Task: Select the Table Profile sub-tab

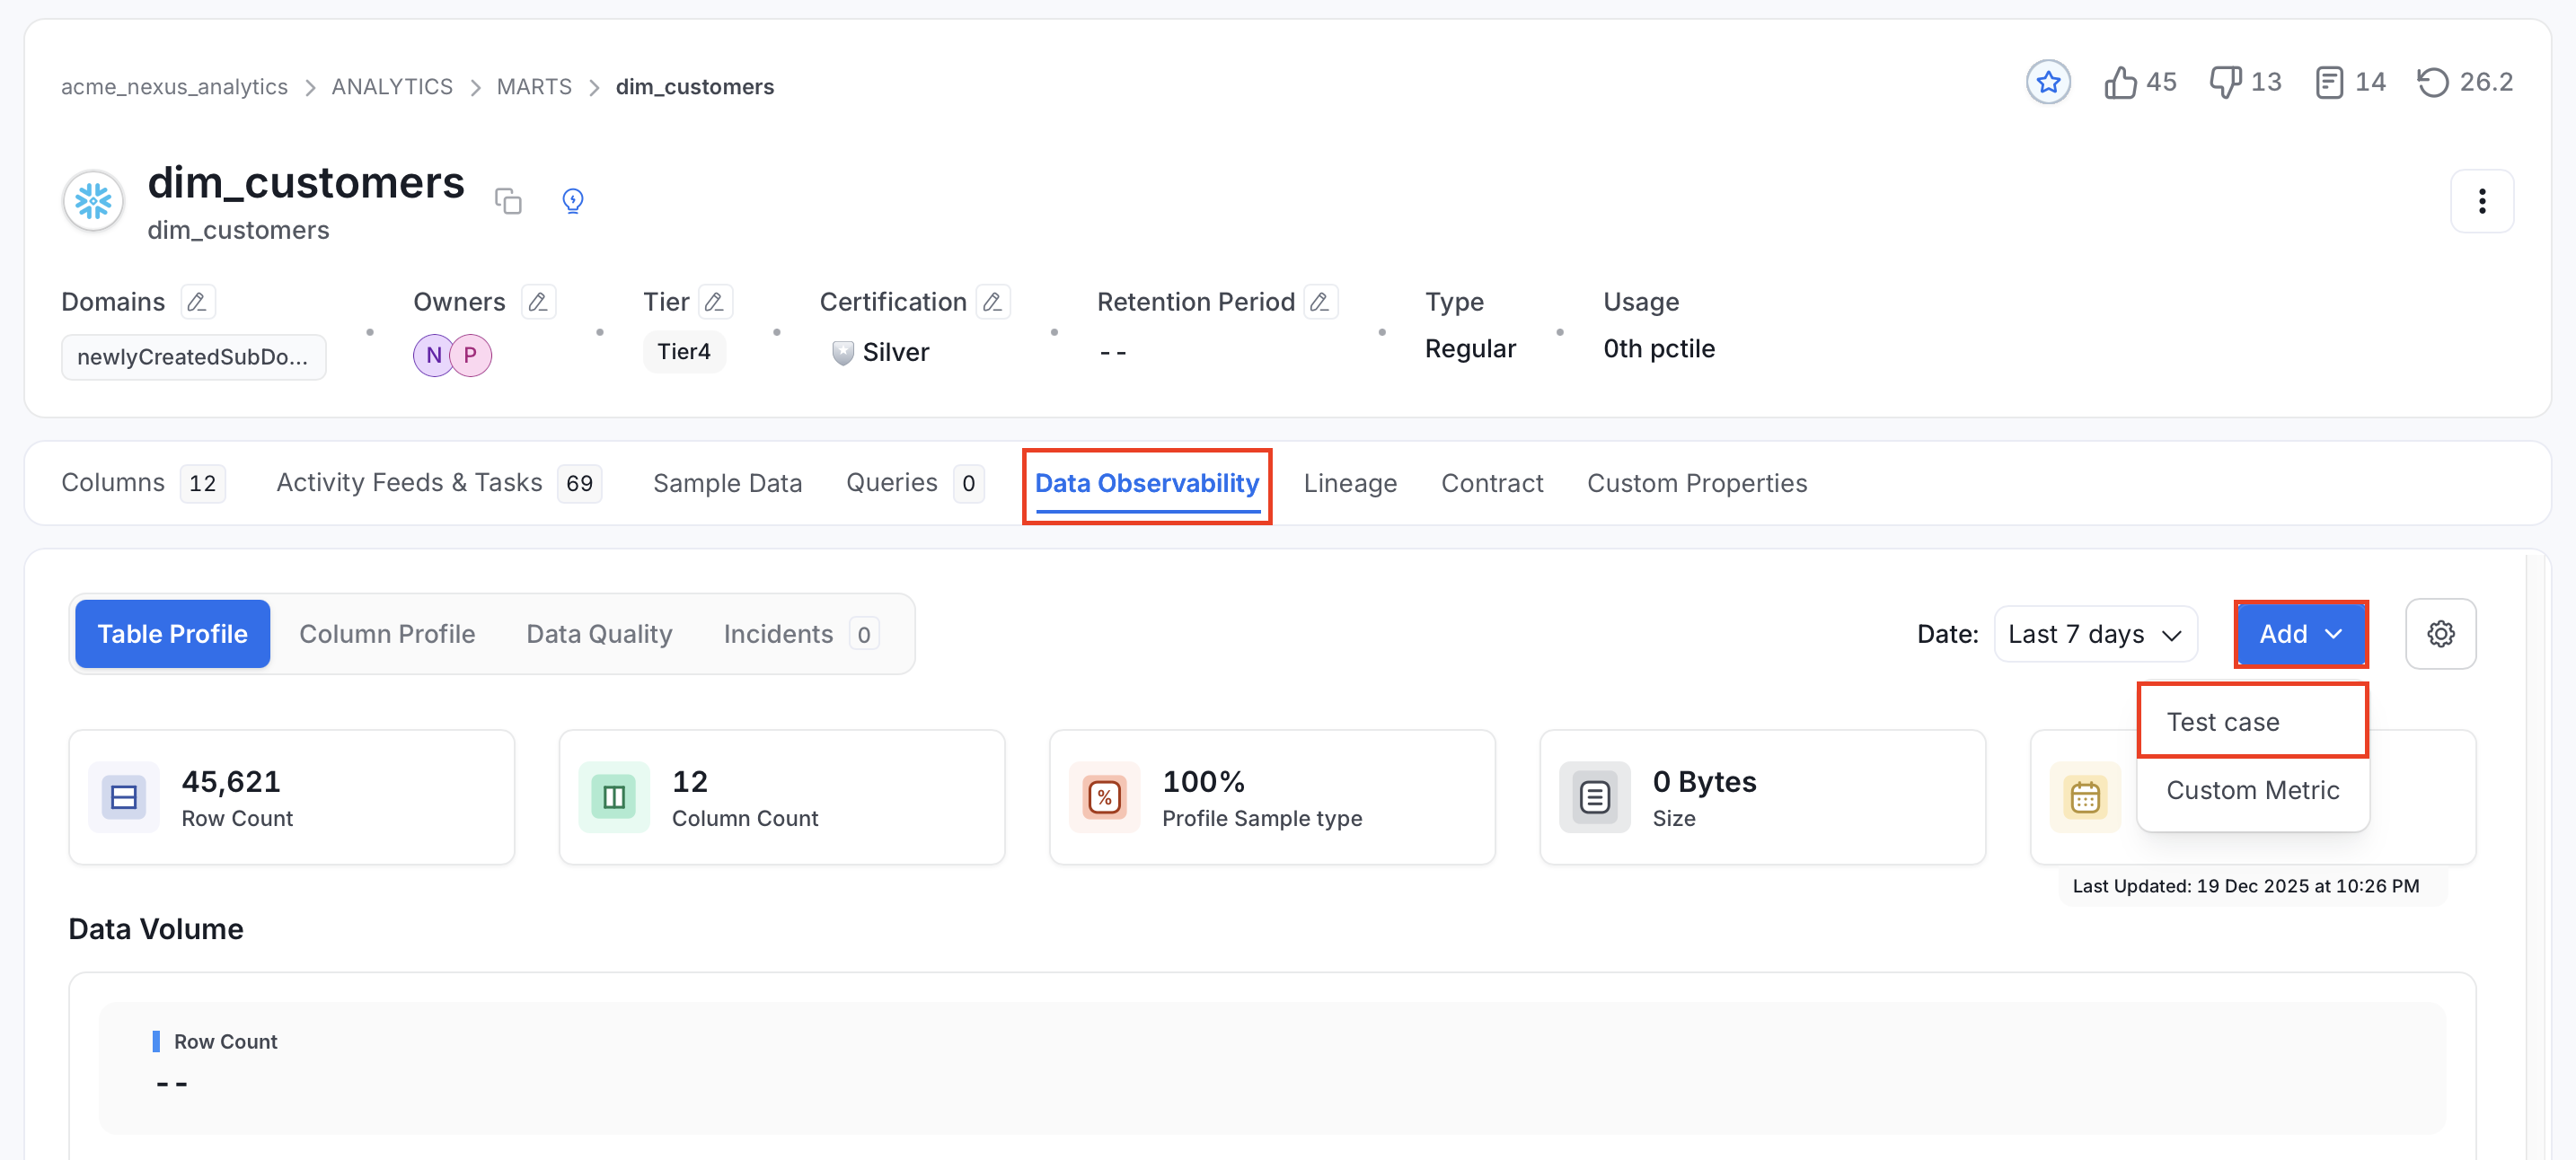Action: coord(172,634)
